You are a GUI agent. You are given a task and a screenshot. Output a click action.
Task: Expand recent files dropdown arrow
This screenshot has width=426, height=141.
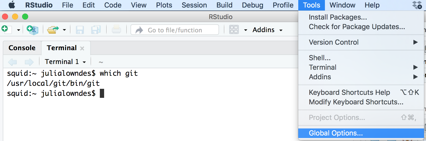[64, 30]
